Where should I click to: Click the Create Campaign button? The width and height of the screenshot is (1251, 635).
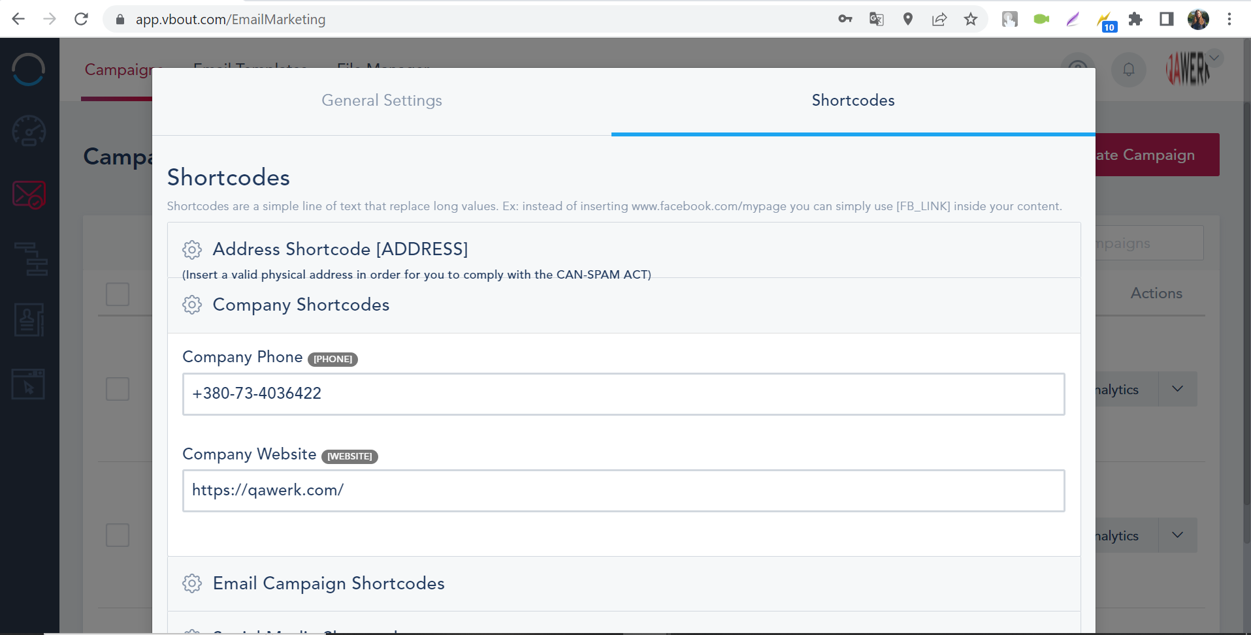(x=1157, y=155)
